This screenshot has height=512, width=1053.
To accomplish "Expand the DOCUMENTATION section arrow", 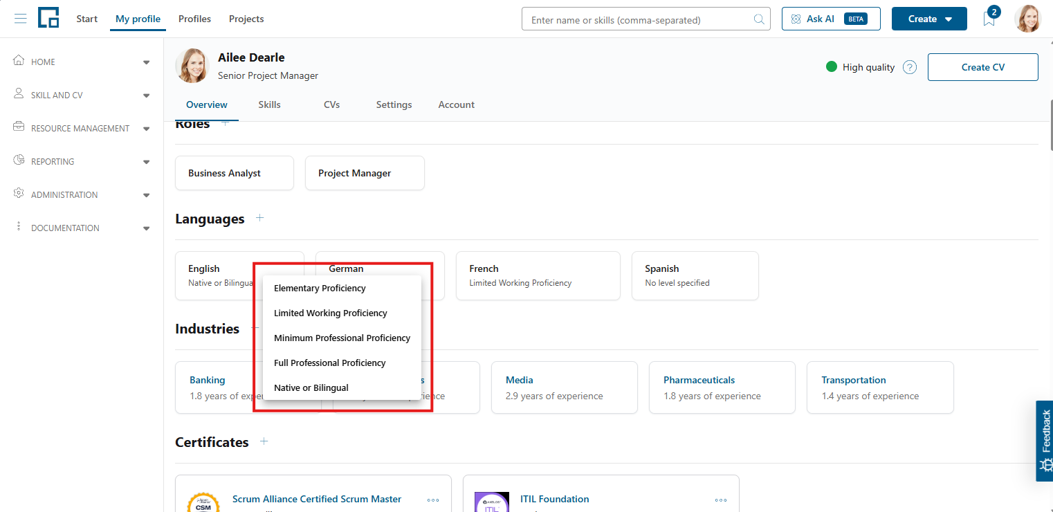I will pyautogui.click(x=146, y=228).
